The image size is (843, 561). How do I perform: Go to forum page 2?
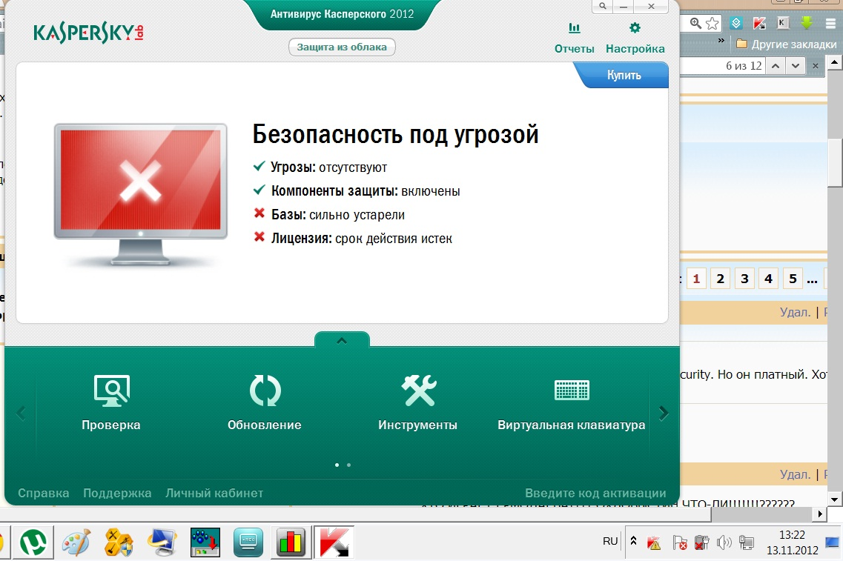click(x=721, y=279)
